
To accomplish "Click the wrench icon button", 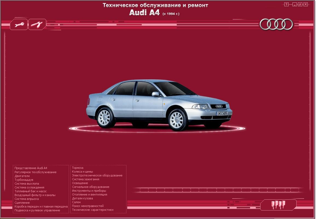I will click(19, 25).
